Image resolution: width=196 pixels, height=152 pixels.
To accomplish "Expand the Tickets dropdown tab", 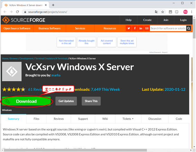I will [x=128, y=119].
